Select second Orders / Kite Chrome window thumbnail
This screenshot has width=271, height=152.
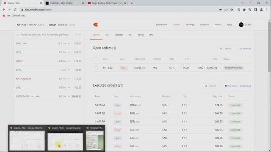tap(65, 138)
